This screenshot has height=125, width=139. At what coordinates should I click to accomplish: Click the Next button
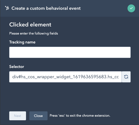[18, 116]
